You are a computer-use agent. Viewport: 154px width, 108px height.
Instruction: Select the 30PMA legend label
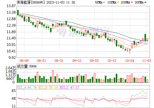[x=139, y=2]
